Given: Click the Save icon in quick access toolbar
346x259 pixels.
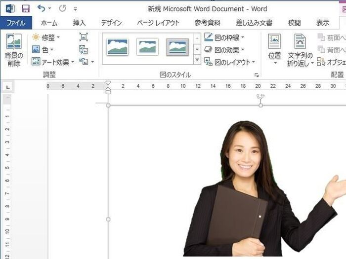Looking at the screenshot, I should (25, 9).
